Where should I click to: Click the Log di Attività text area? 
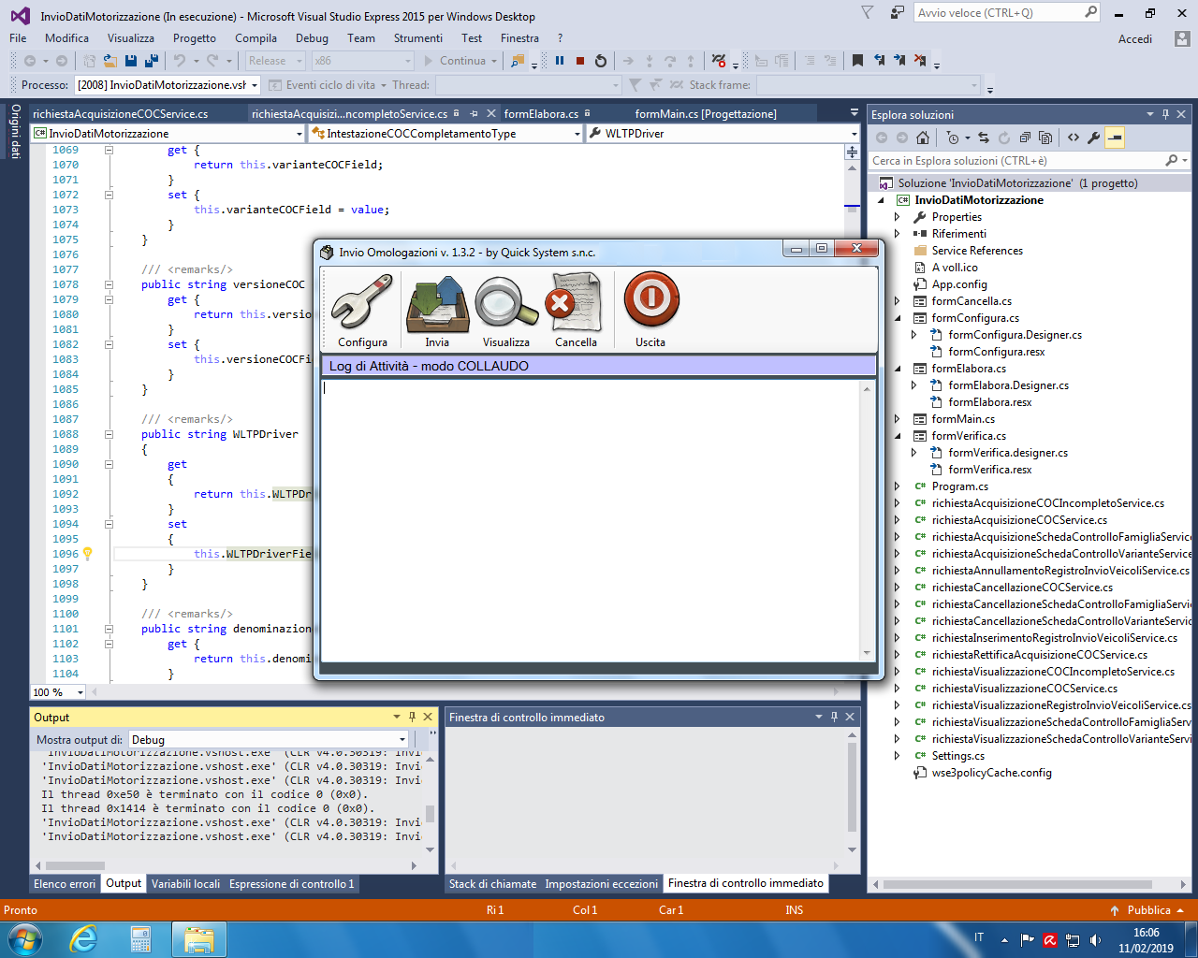point(592,519)
